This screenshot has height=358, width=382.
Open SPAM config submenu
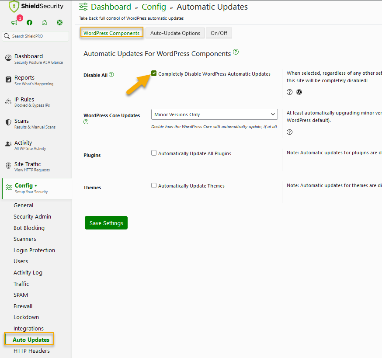[x=21, y=295]
